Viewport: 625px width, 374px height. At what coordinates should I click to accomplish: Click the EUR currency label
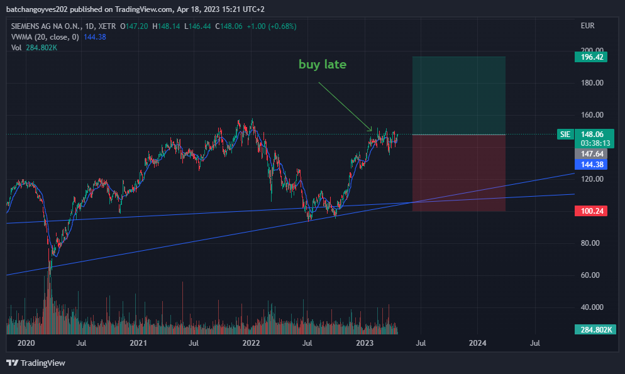587,26
